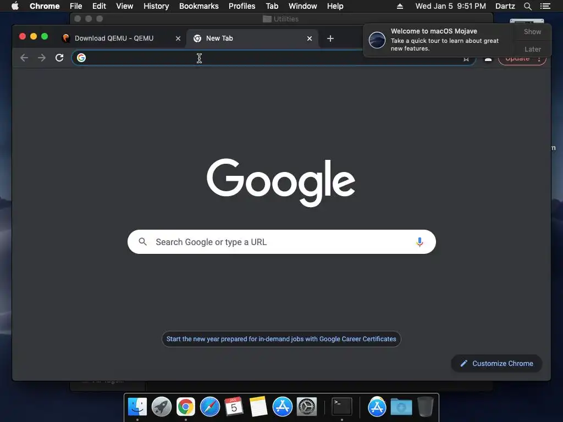Click the Search Google or type a URL box
The width and height of the screenshot is (563, 422).
point(281,242)
